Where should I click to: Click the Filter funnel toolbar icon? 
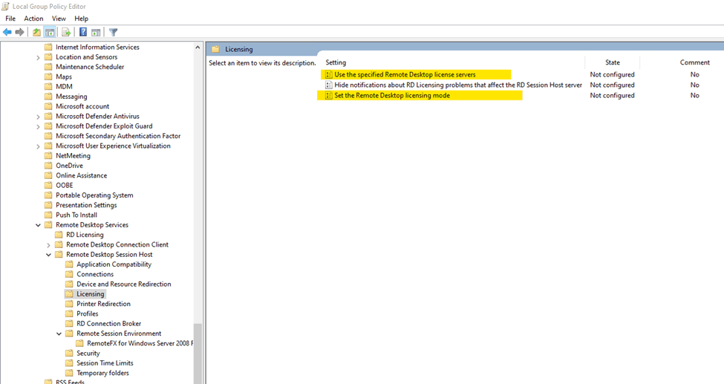114,32
